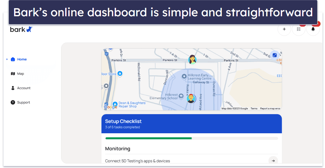Open the notifications bell
Screen dimensions: 325x168
click(313, 29)
